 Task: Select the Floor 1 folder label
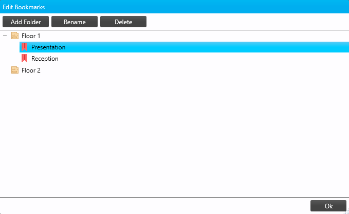pos(31,36)
